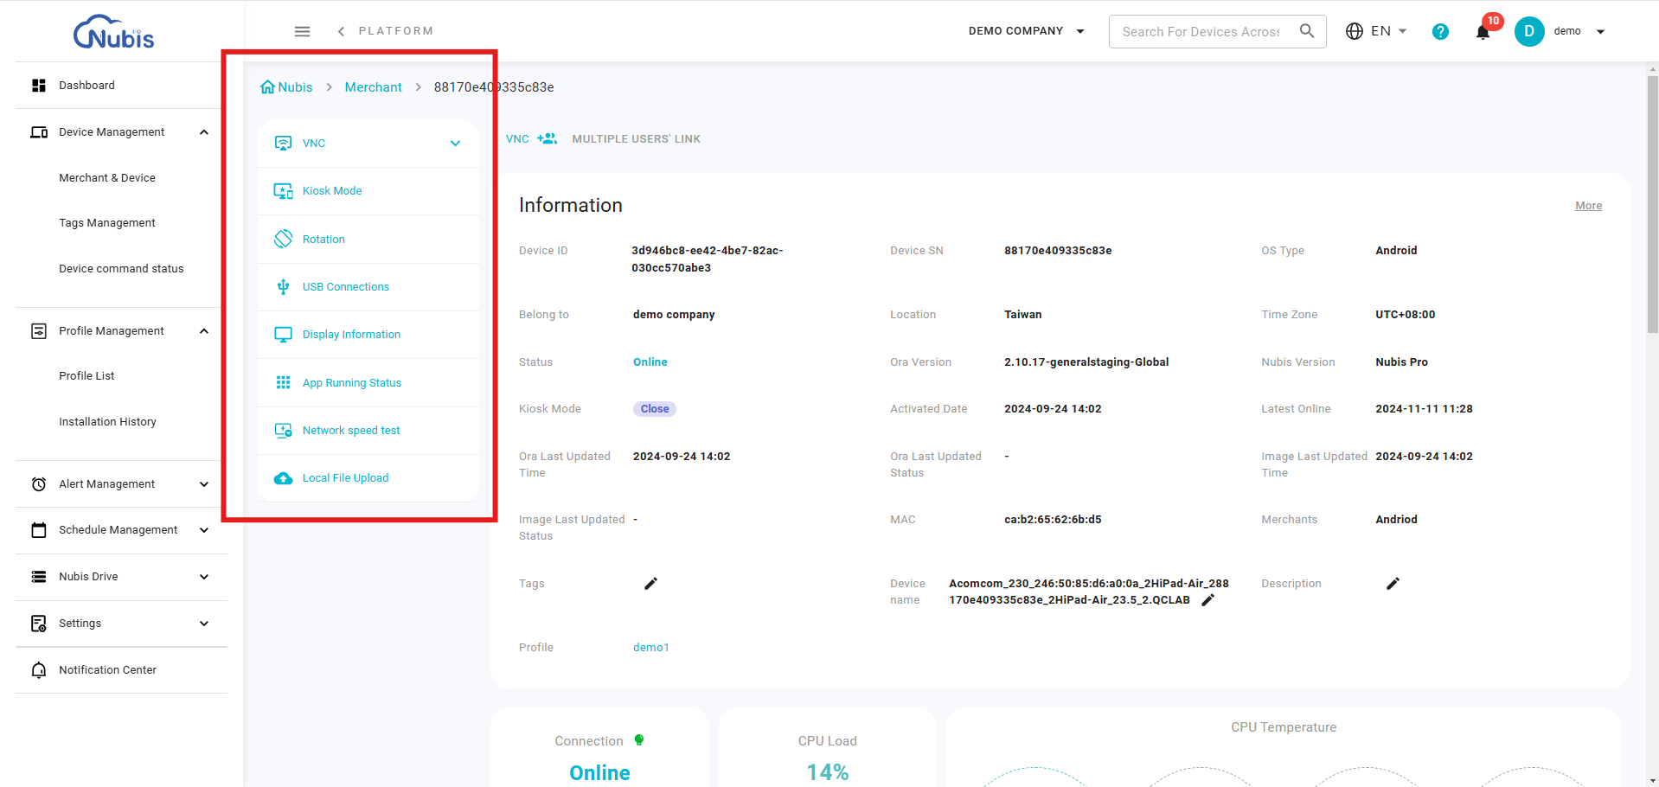Viewport: 1659px width, 787px height.
Task: Click the Schedule Management calendar icon
Action: click(x=39, y=530)
